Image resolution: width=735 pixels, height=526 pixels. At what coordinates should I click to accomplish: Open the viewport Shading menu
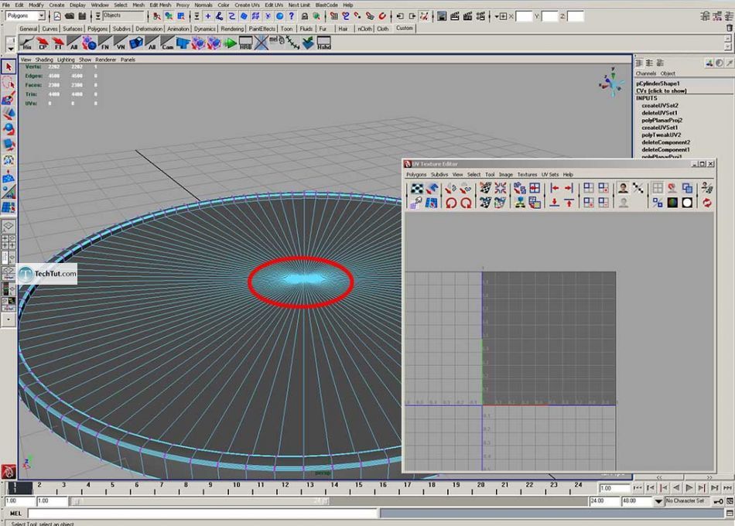coord(44,60)
